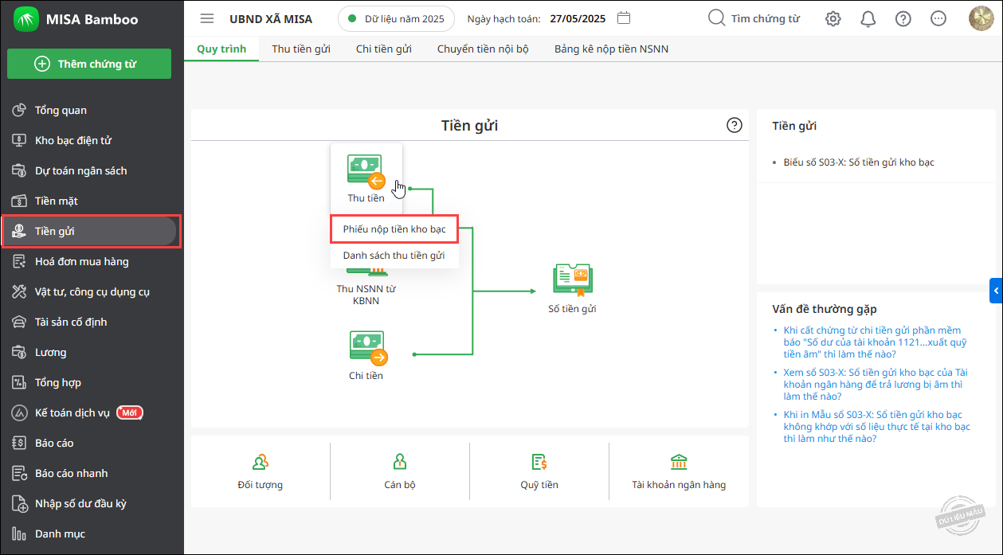Switch to Quy trình tab
Image resolution: width=1003 pixels, height=555 pixels.
[x=221, y=49]
